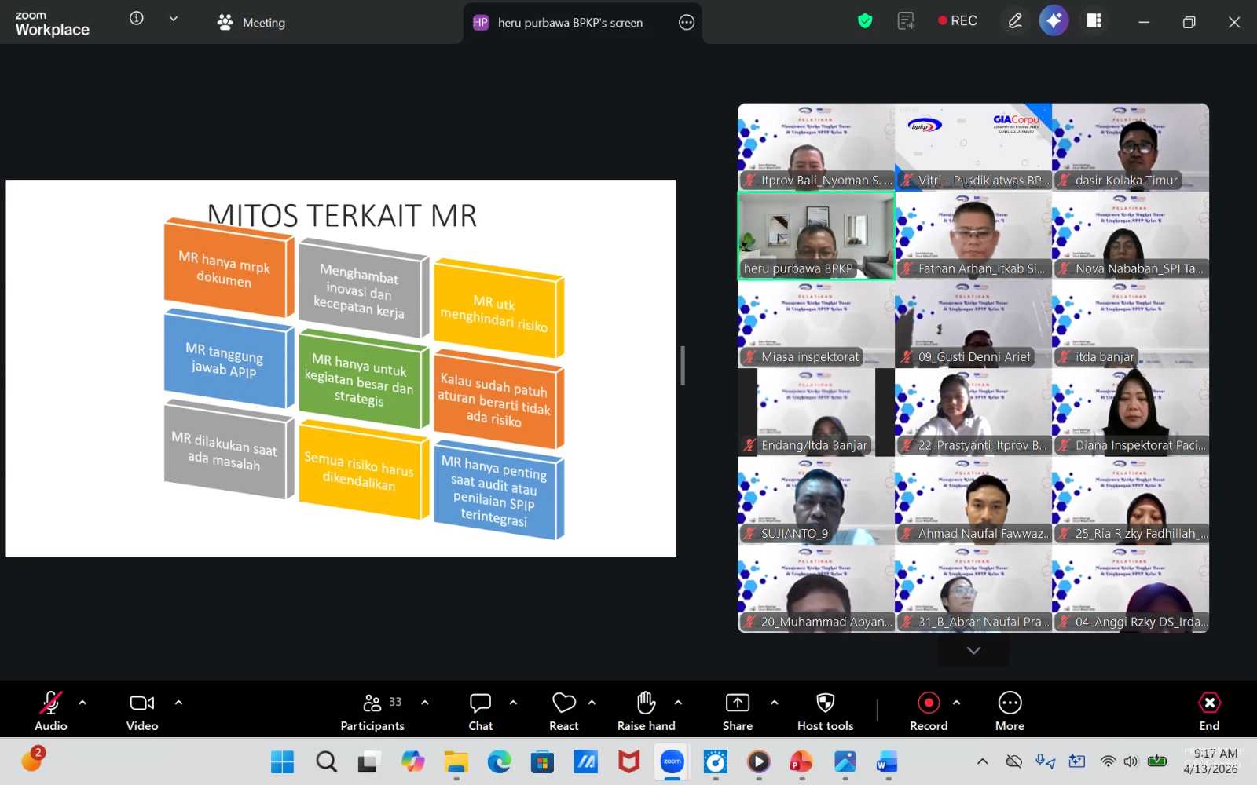
Task: Unmute the microphone Audio button
Action: [51, 711]
